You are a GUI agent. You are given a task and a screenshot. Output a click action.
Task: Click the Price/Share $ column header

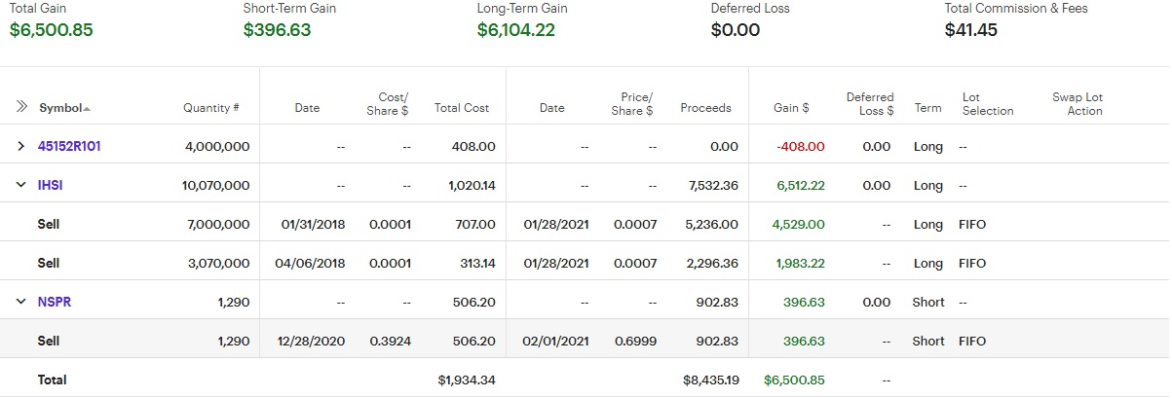(635, 104)
